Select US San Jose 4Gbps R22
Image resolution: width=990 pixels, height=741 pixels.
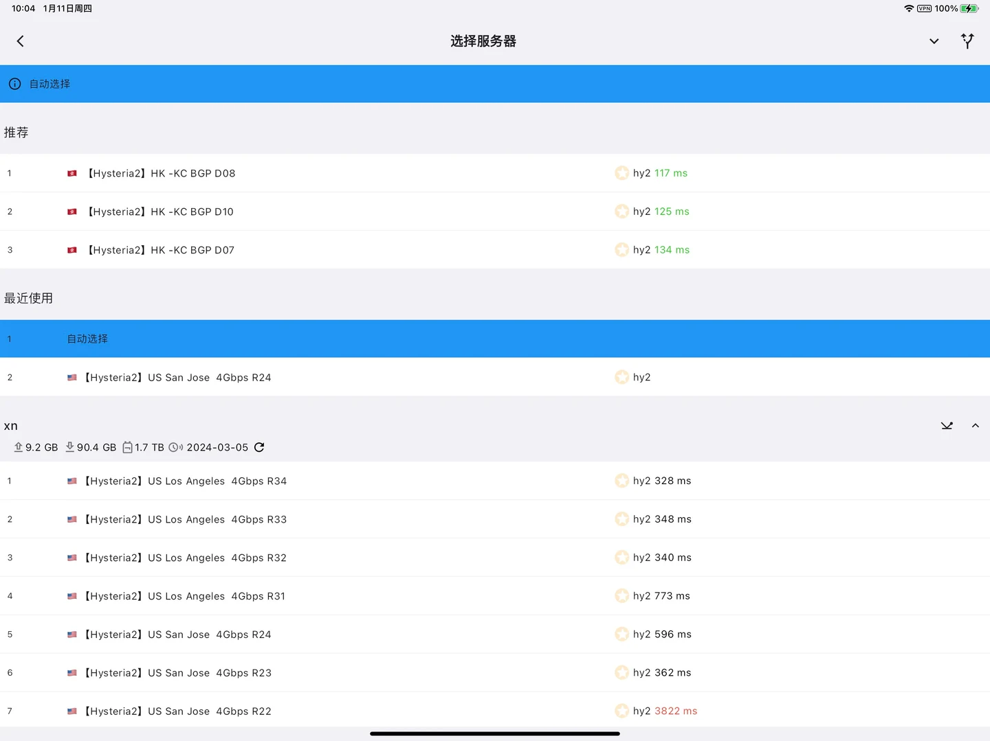[495, 711]
